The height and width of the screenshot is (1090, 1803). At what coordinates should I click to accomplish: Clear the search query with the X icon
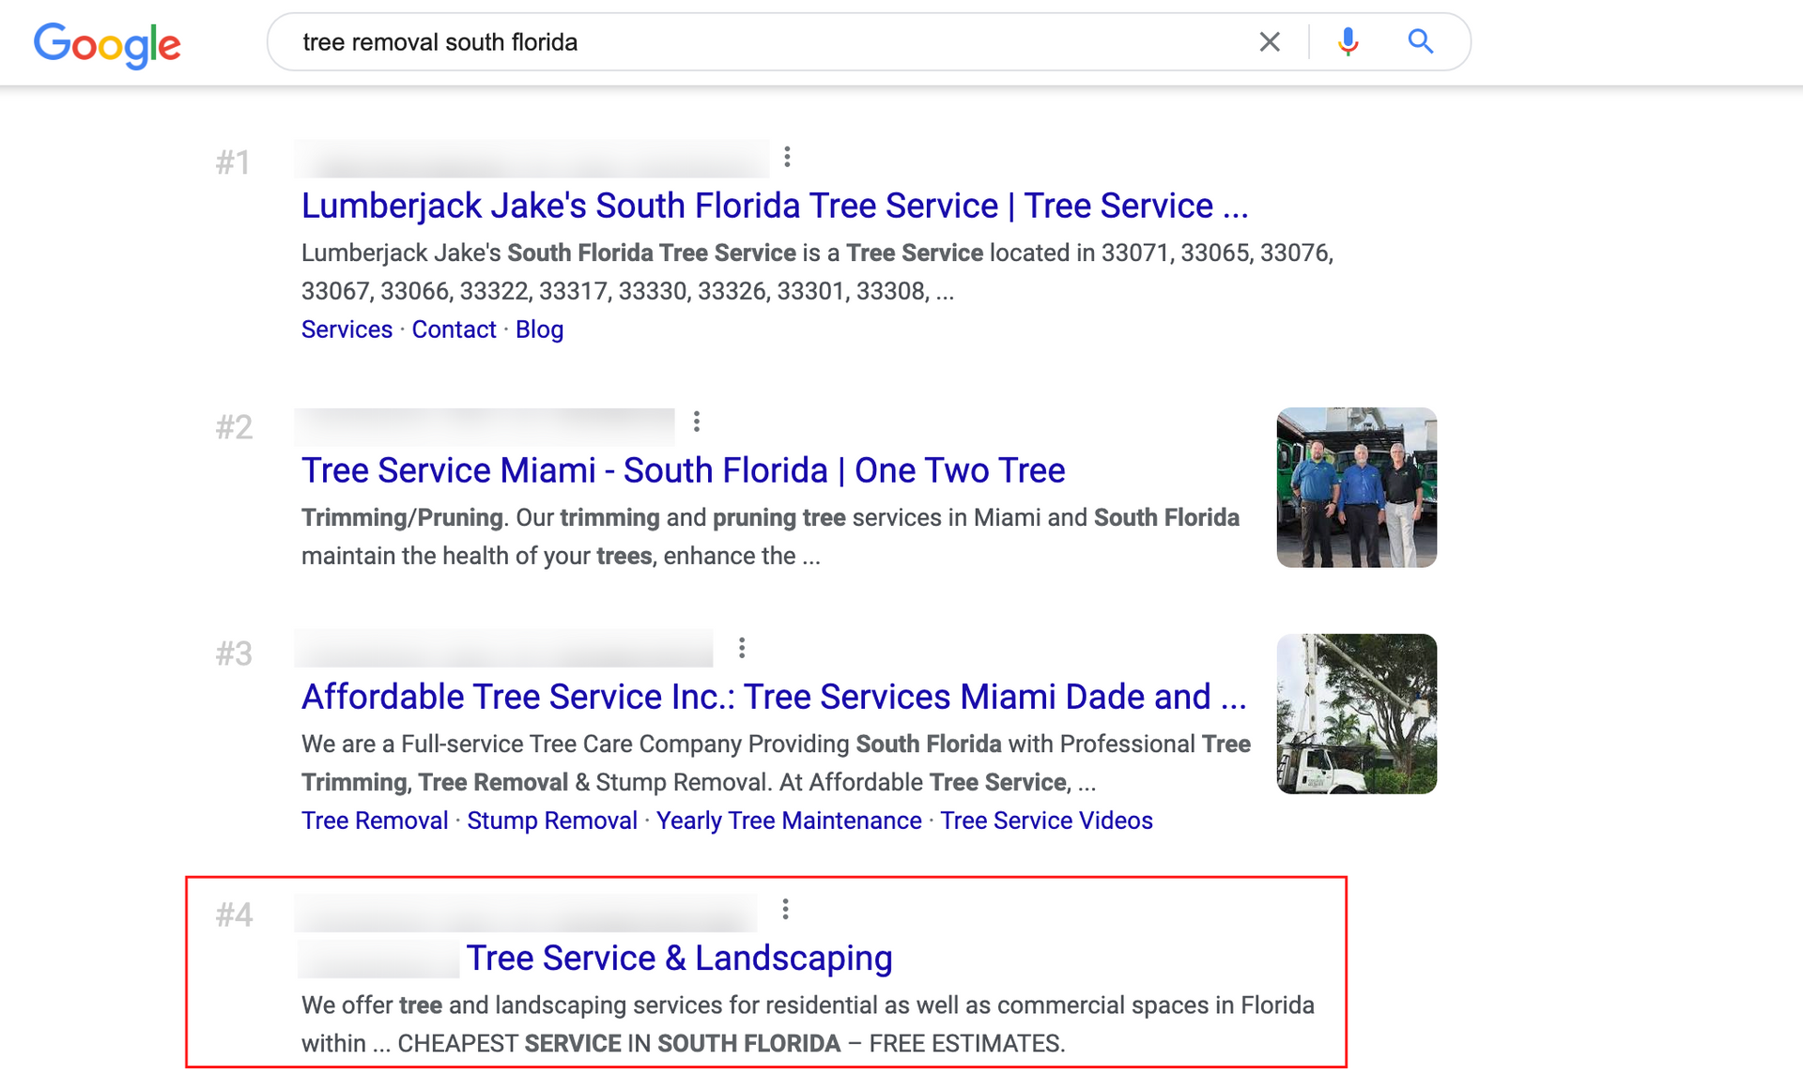(1270, 41)
